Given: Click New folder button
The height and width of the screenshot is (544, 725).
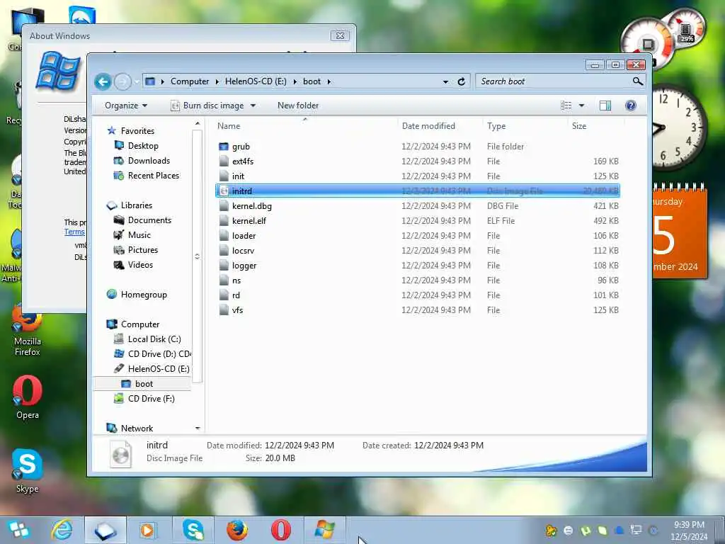Looking at the screenshot, I should pos(298,106).
